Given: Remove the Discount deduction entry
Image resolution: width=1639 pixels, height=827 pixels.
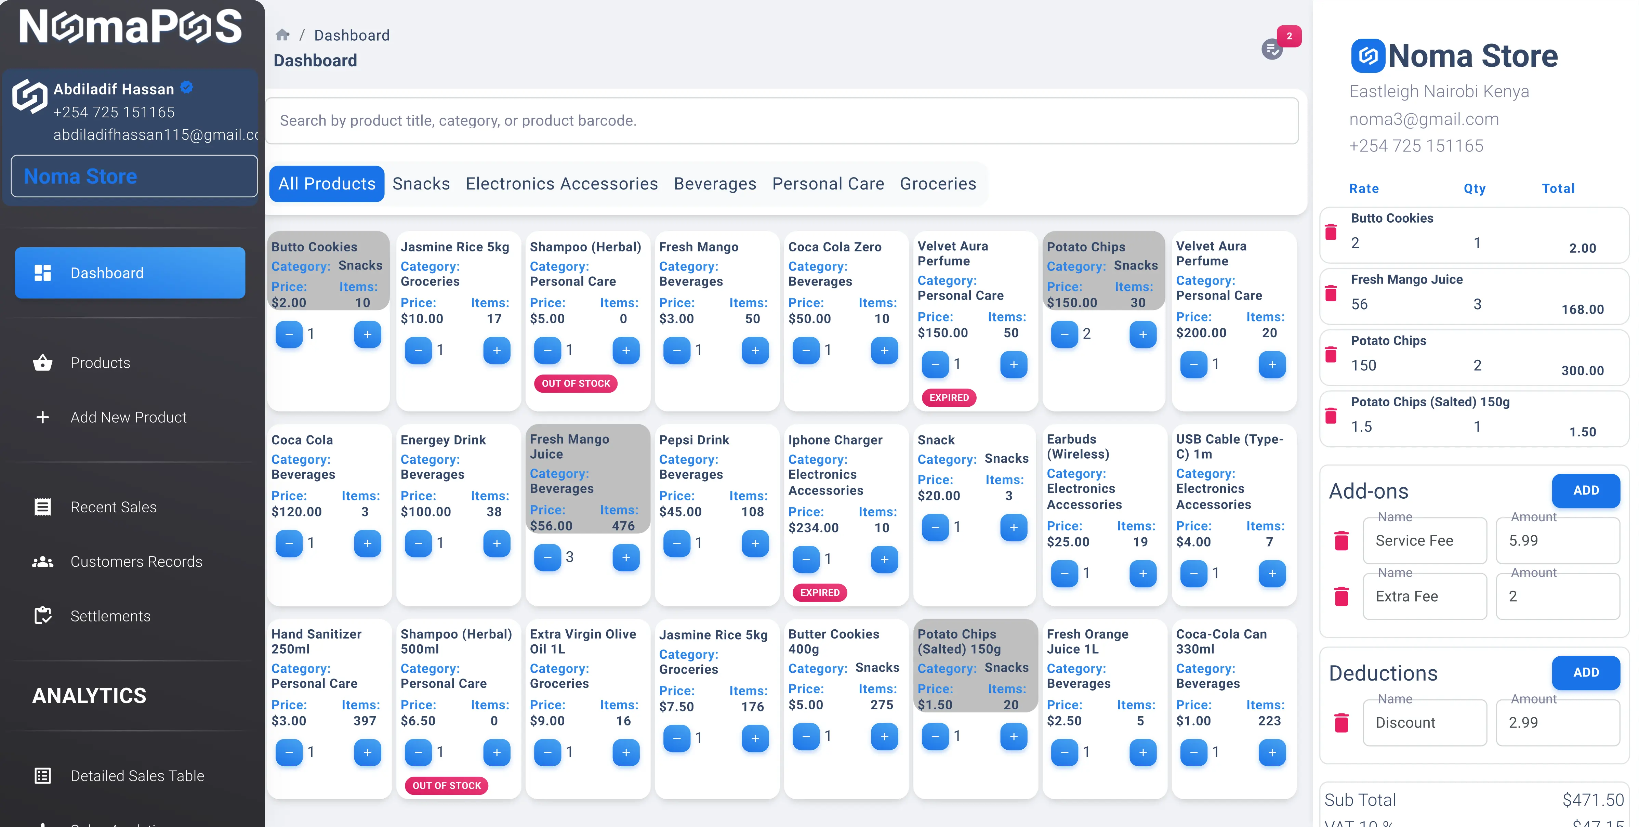Looking at the screenshot, I should (1341, 723).
